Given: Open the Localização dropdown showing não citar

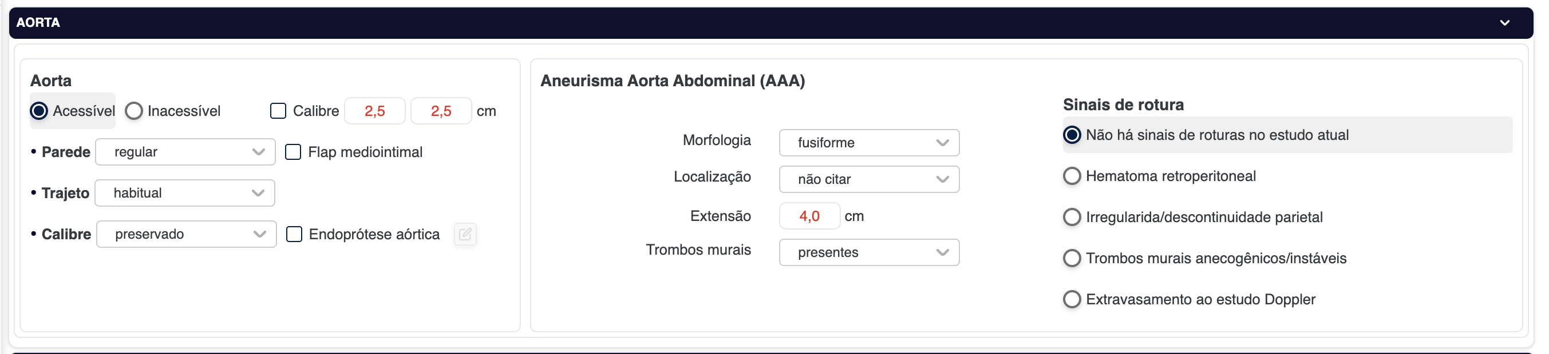Looking at the screenshot, I should coord(868,179).
